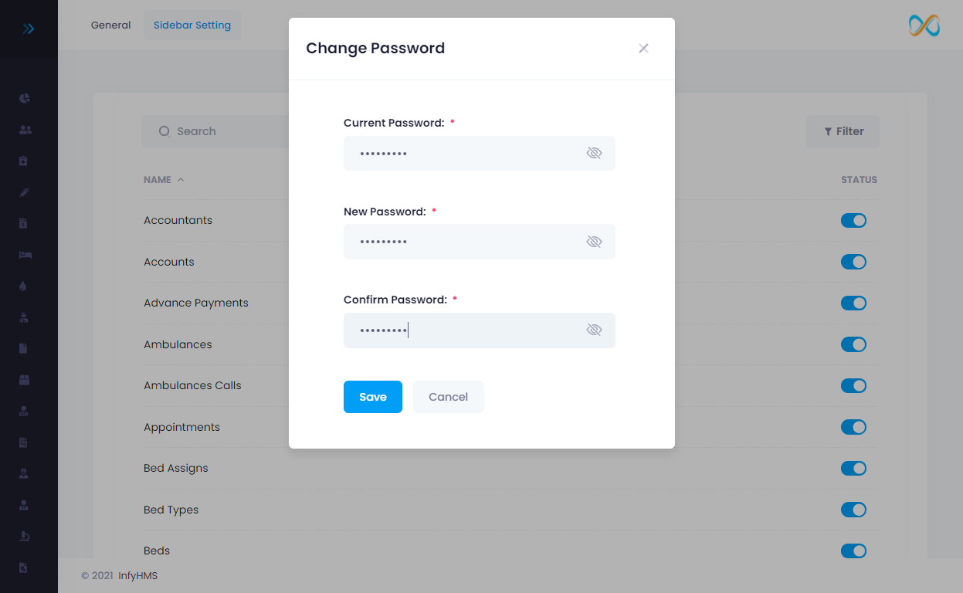Viewport: 963px width, 593px height.
Task: Select the Sidebar Setting tab
Action: coord(192,25)
